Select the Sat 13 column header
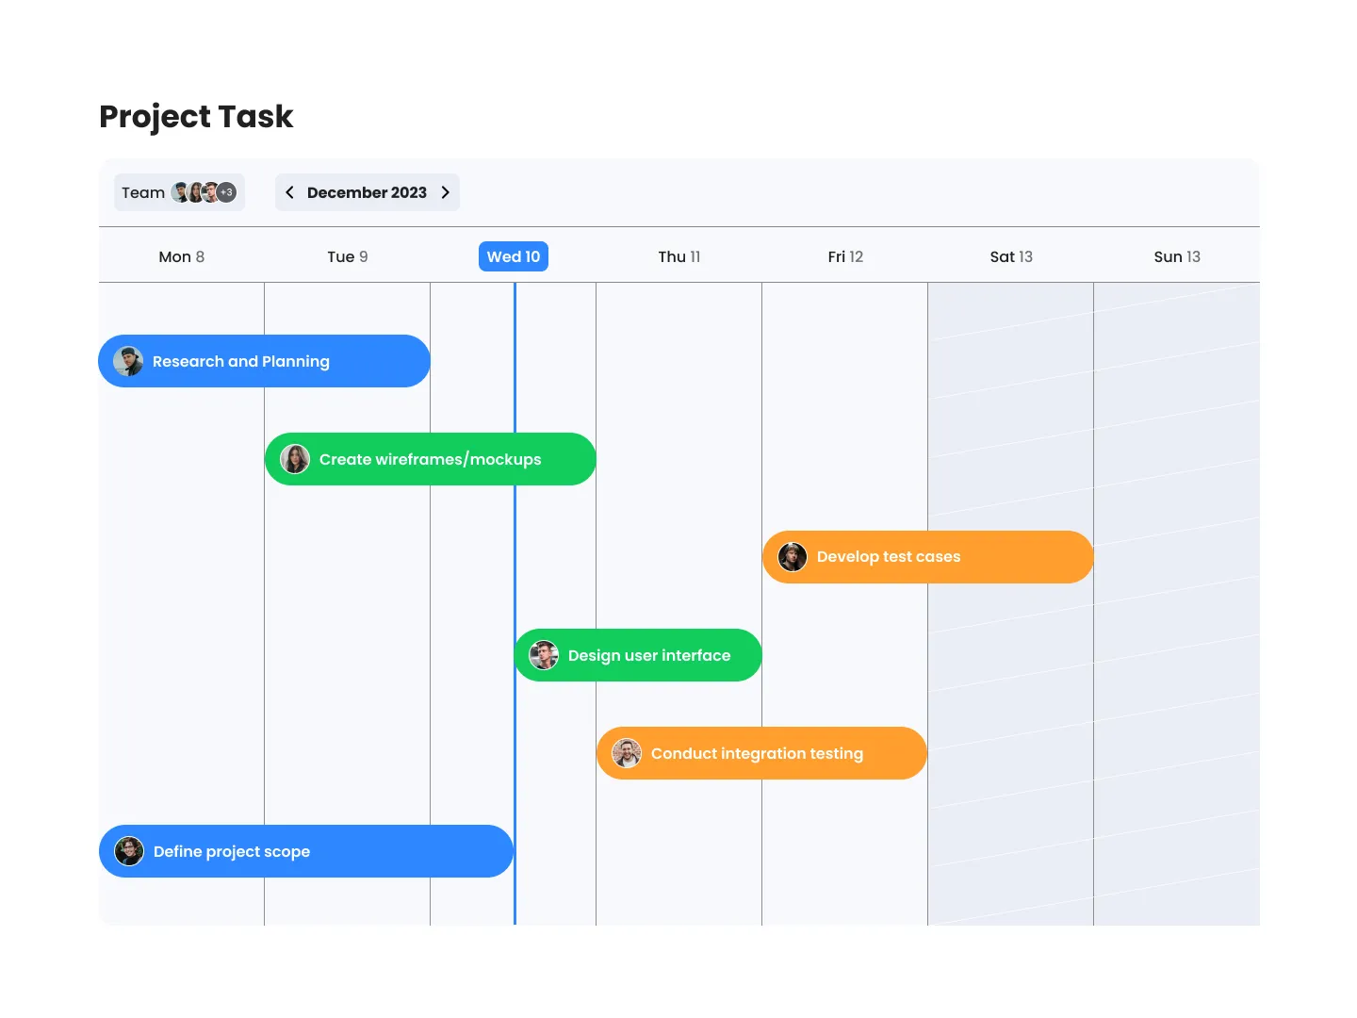This screenshot has width=1357, height=1018. pyautogui.click(x=1010, y=255)
